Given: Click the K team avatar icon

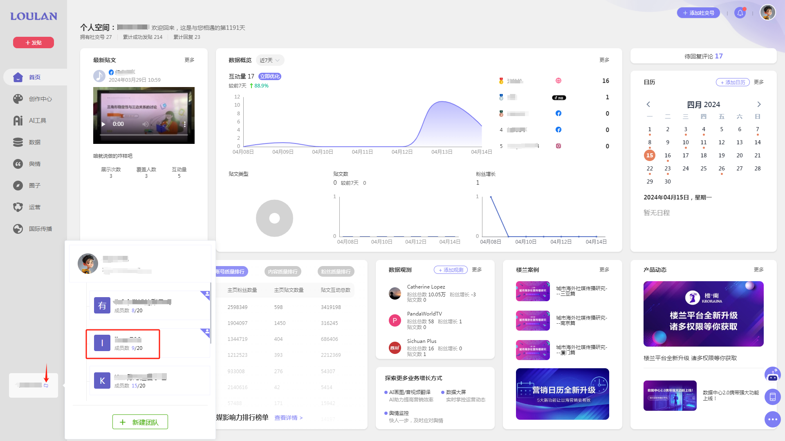Looking at the screenshot, I should tap(102, 381).
